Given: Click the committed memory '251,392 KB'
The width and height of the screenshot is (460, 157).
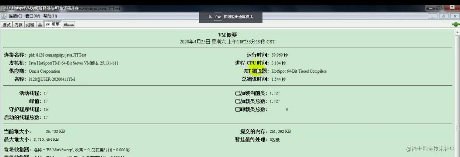Looking at the screenshot, I should point(280,132).
